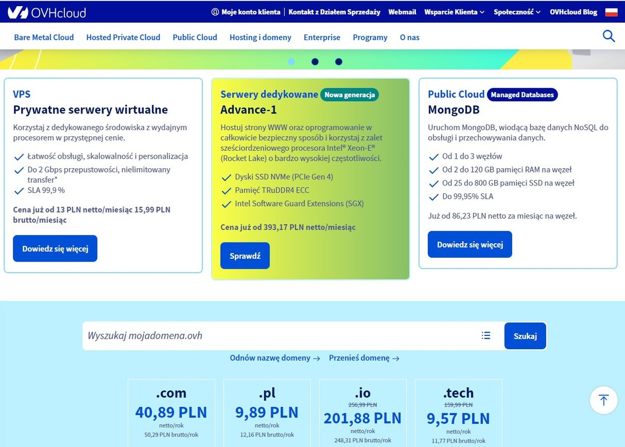The image size is (625, 447).
Task: Open O nas menu
Action: click(x=409, y=37)
